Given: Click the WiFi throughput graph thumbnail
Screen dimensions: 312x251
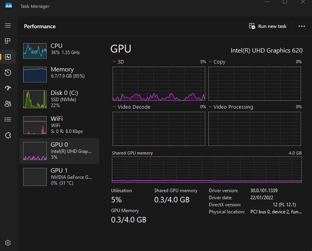Looking at the screenshot, I should (x=35, y=125).
